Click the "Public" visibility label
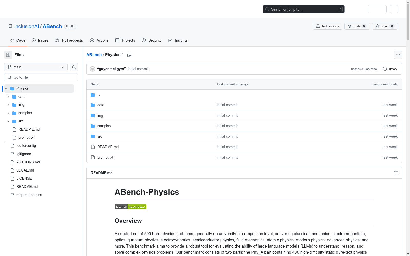The image size is (410, 256). [x=70, y=26]
